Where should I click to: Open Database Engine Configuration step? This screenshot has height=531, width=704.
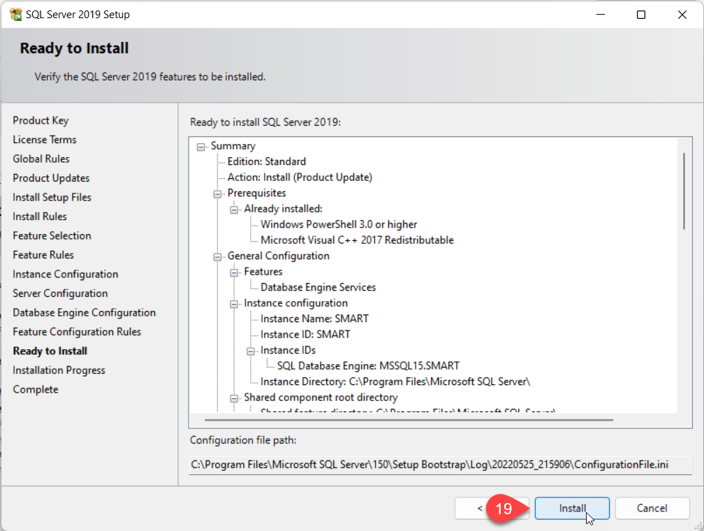[x=85, y=313]
